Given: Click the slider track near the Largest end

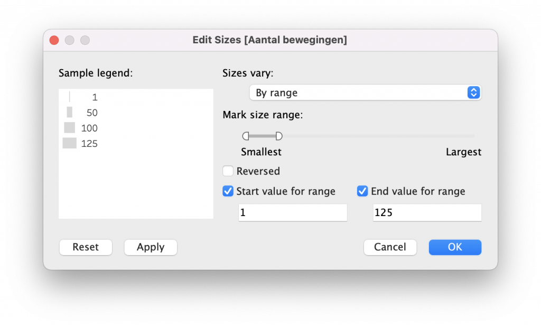Looking at the screenshot, I should [x=465, y=136].
